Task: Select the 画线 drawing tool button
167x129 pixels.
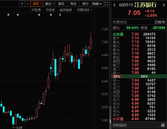Action: [x=73, y=4]
